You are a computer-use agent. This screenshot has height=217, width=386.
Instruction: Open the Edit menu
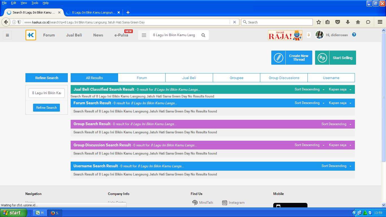coord(14,3)
